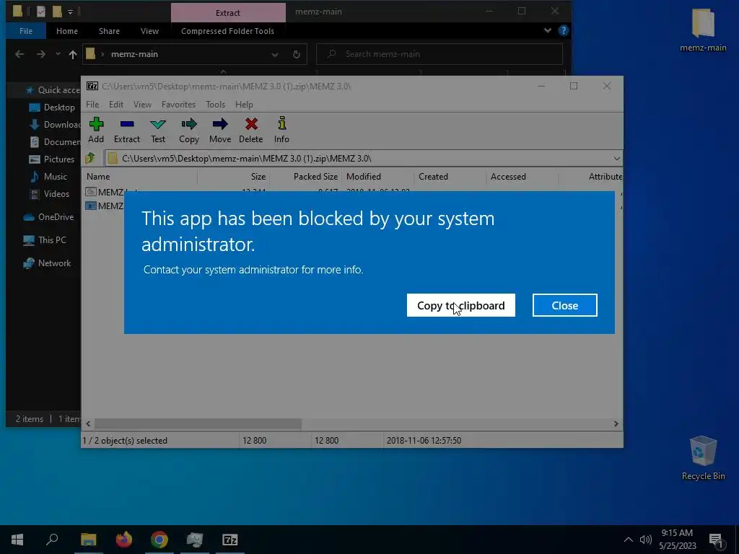Open the 7-Zip File menu
The image size is (739, 554).
click(92, 105)
